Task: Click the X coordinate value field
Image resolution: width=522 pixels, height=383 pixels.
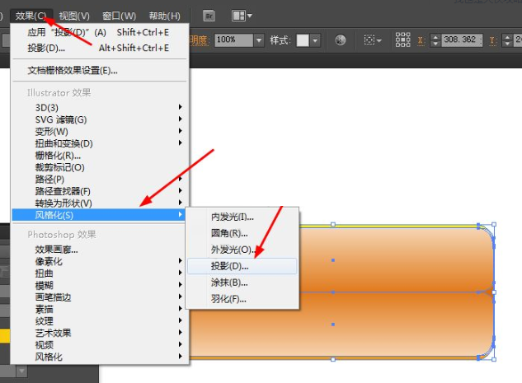Action: click(462, 40)
